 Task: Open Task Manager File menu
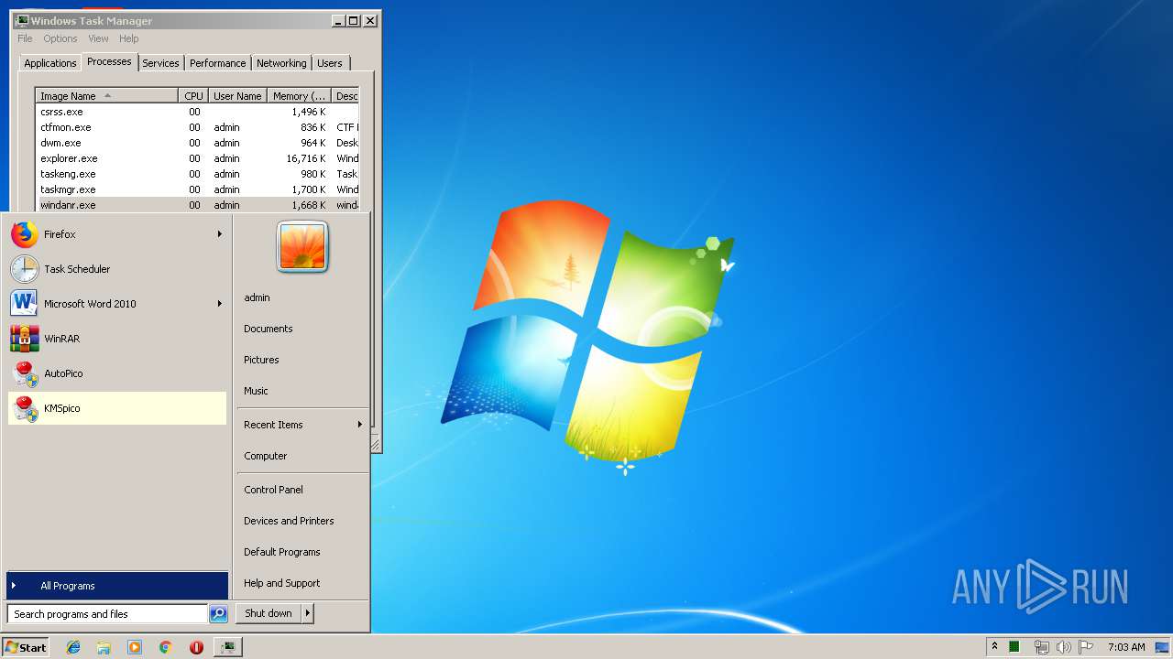tap(25, 38)
